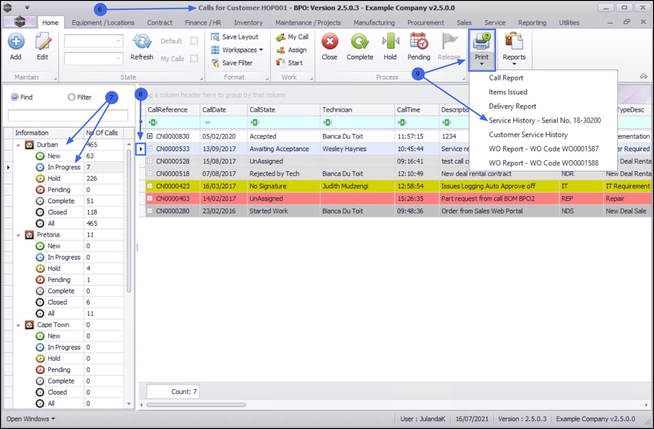Click the red Close call icon
Image resolution: width=654 pixels, height=429 pixels.
pyautogui.click(x=330, y=42)
